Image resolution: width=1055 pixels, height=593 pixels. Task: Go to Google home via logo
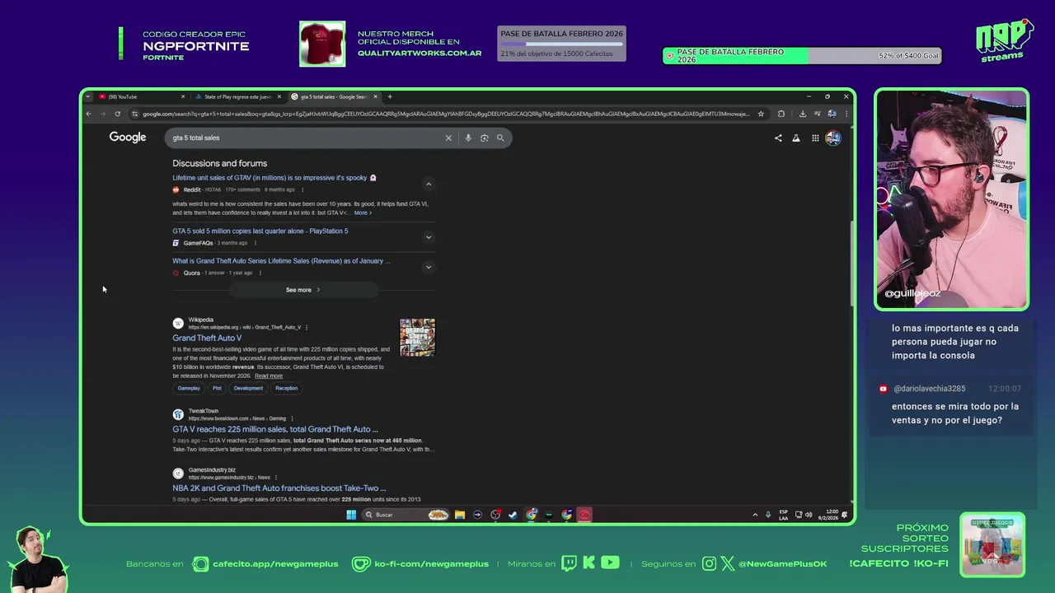[128, 138]
